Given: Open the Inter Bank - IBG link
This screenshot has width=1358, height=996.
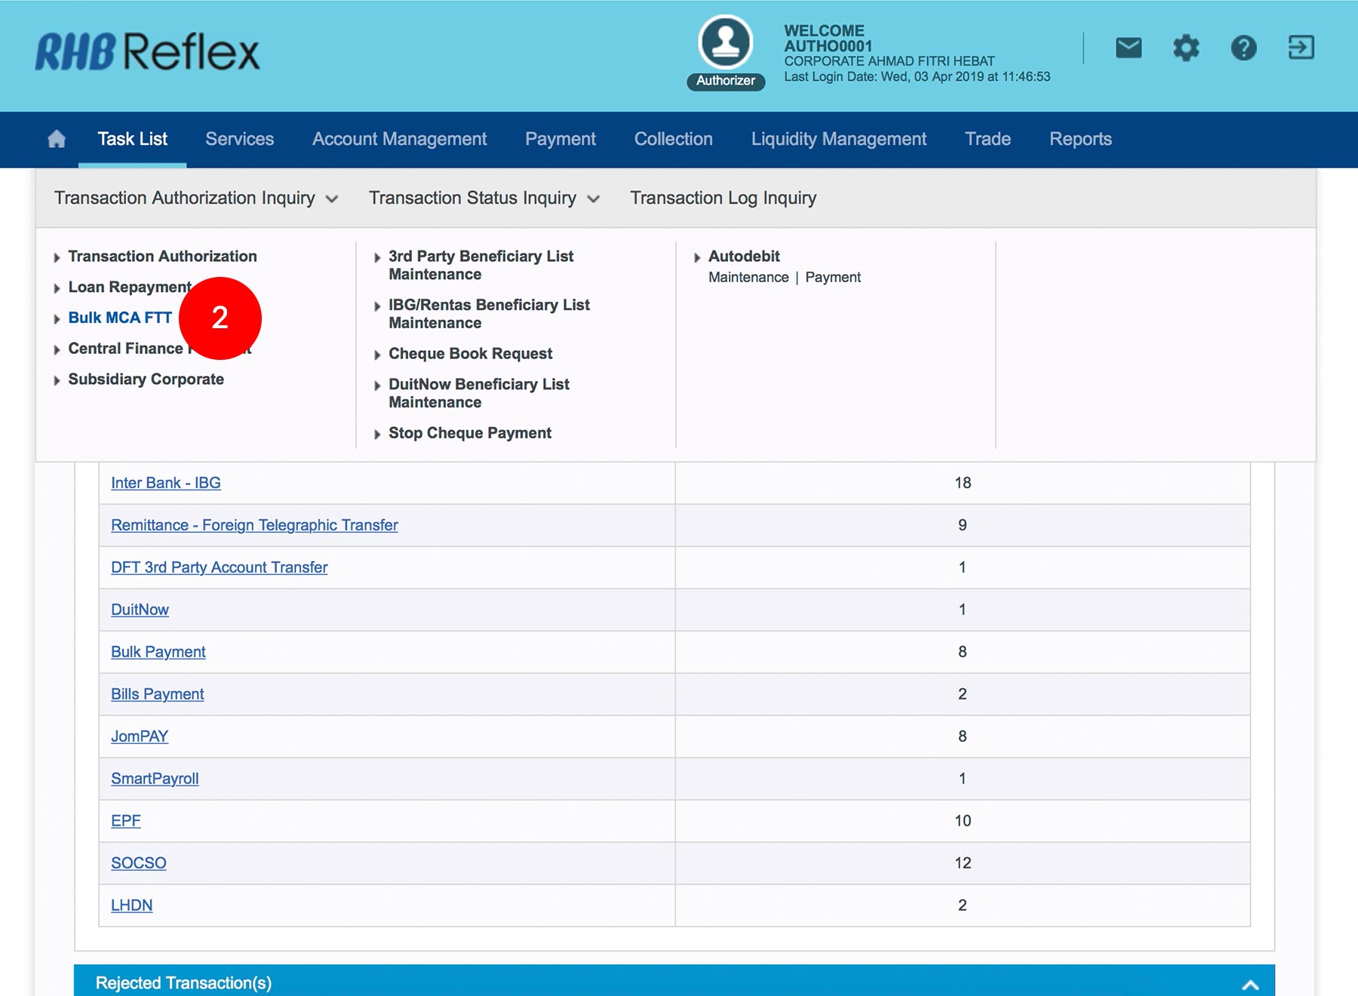Looking at the screenshot, I should 166,483.
